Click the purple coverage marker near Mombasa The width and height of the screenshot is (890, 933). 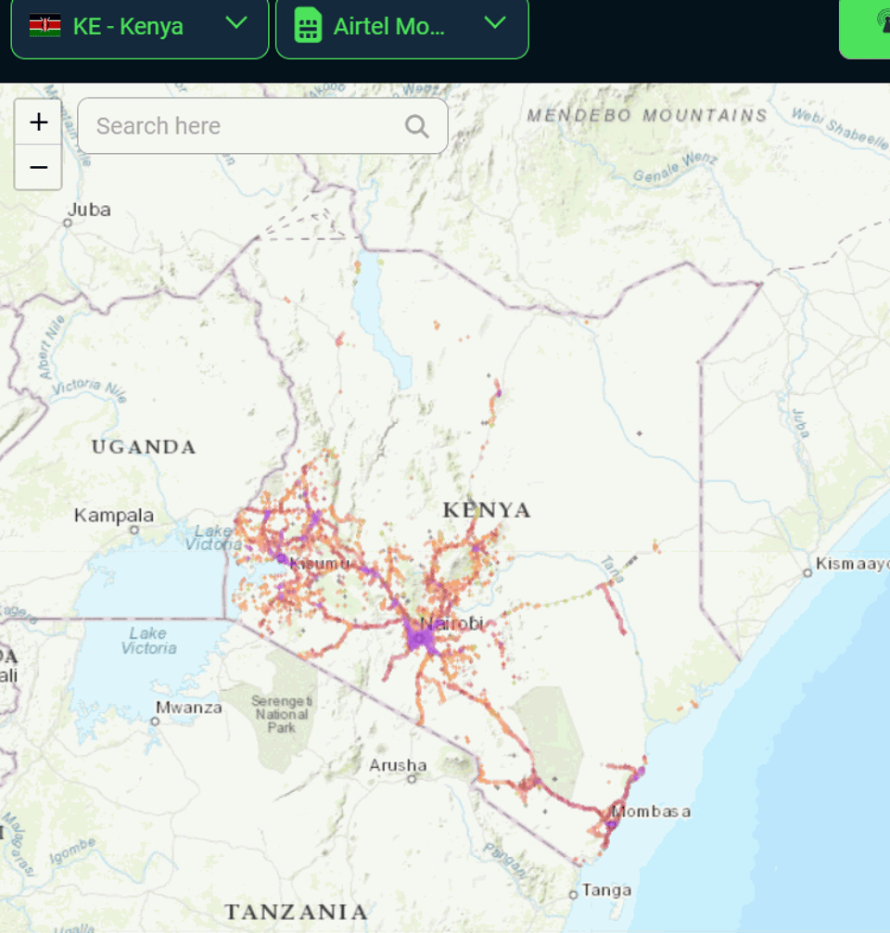pyautogui.click(x=612, y=824)
